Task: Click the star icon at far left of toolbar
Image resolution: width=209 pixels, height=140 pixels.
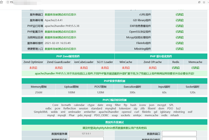Action: click(x=1, y=2)
